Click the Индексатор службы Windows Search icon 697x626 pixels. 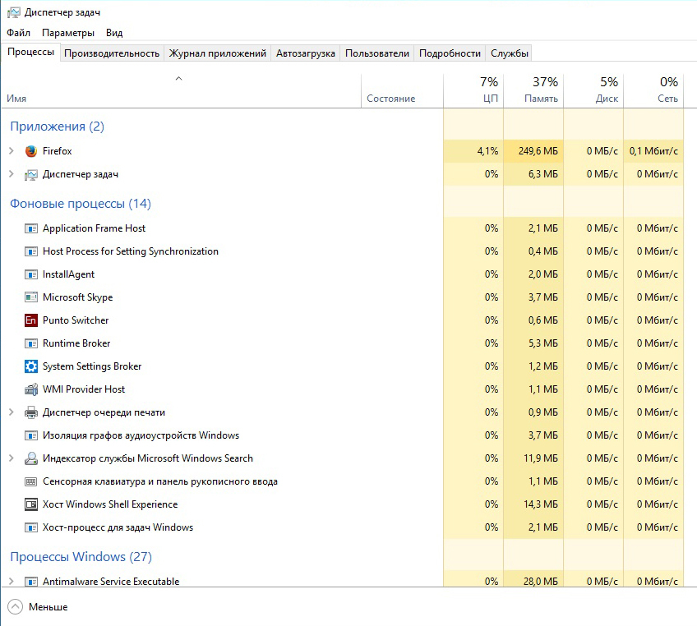(31, 458)
